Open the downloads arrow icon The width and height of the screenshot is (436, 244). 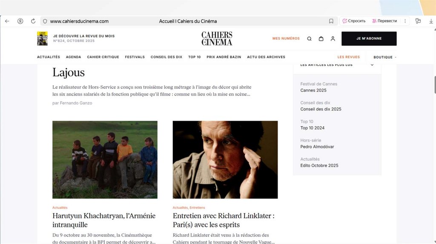[x=431, y=21]
